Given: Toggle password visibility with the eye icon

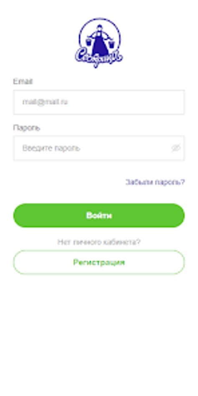Looking at the screenshot, I should 176,148.
